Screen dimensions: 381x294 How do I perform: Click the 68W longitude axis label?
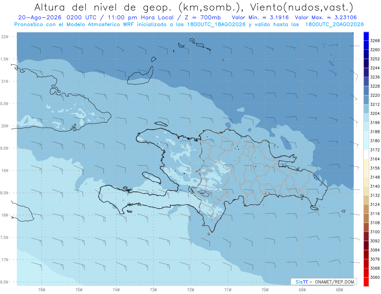(339, 290)
